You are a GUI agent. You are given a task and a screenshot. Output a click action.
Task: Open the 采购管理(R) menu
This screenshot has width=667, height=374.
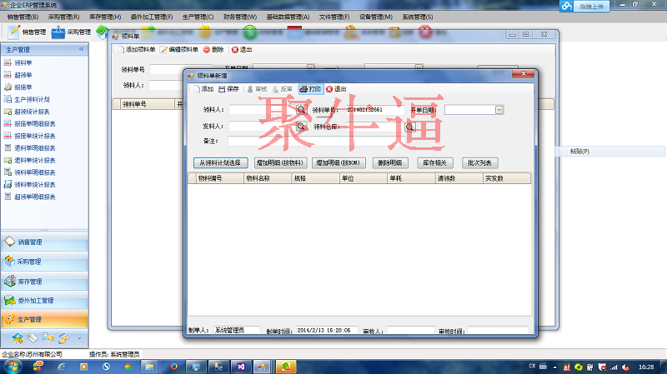(64, 17)
